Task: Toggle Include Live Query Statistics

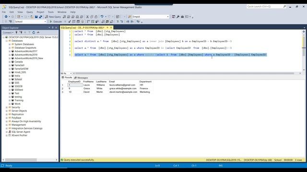Action: [x=93, y=21]
